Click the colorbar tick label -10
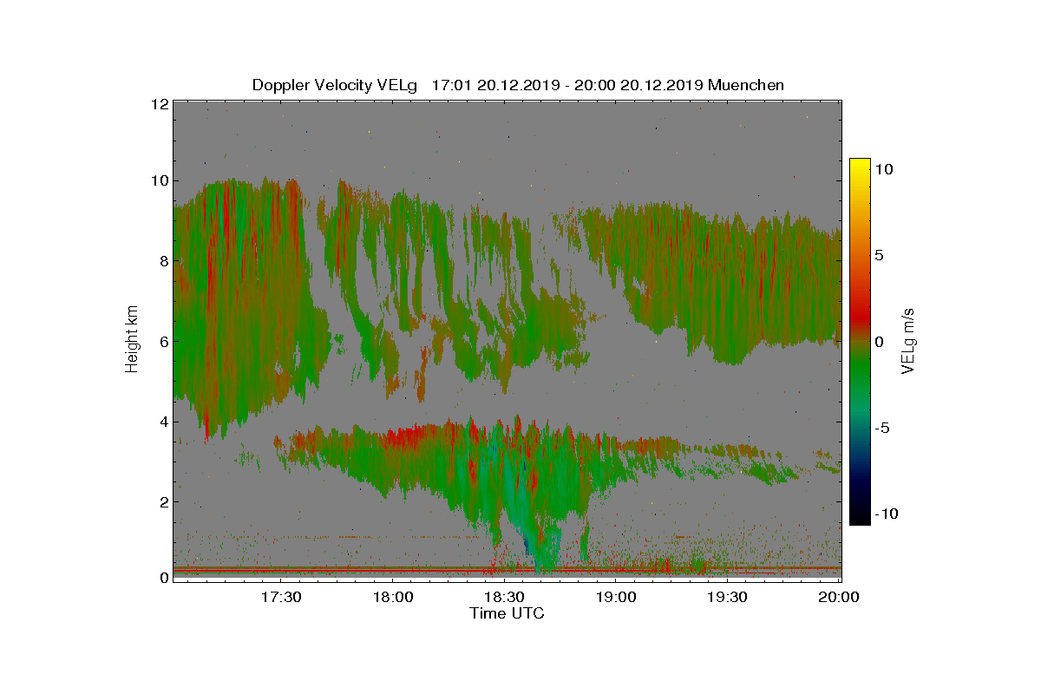The width and height of the screenshot is (1041, 694). tap(887, 514)
